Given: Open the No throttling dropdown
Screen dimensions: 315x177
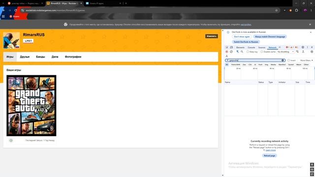Looking at the screenshot, I should pos(285,52).
